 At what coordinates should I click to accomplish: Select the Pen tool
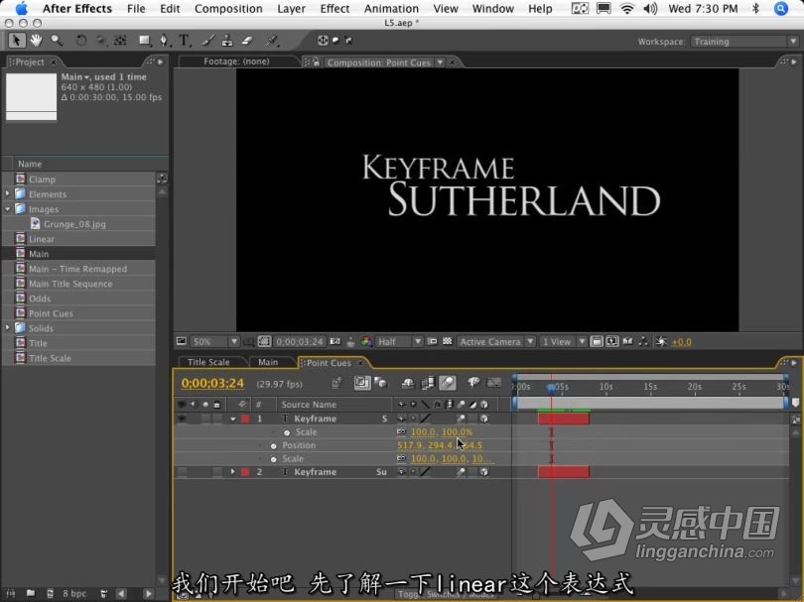click(164, 41)
